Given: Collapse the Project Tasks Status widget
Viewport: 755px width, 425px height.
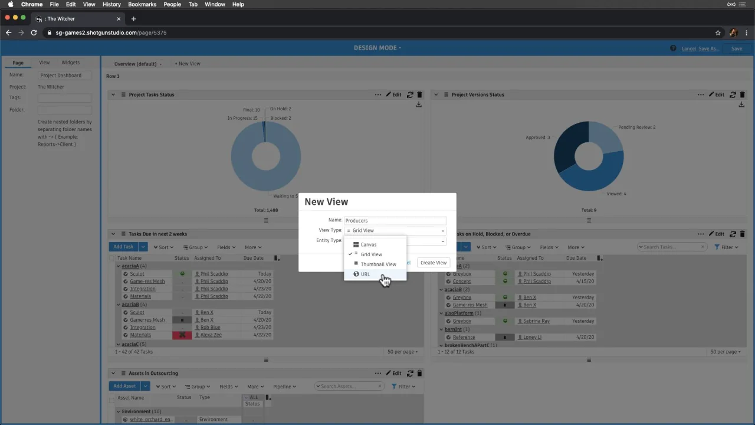Looking at the screenshot, I should [x=113, y=94].
